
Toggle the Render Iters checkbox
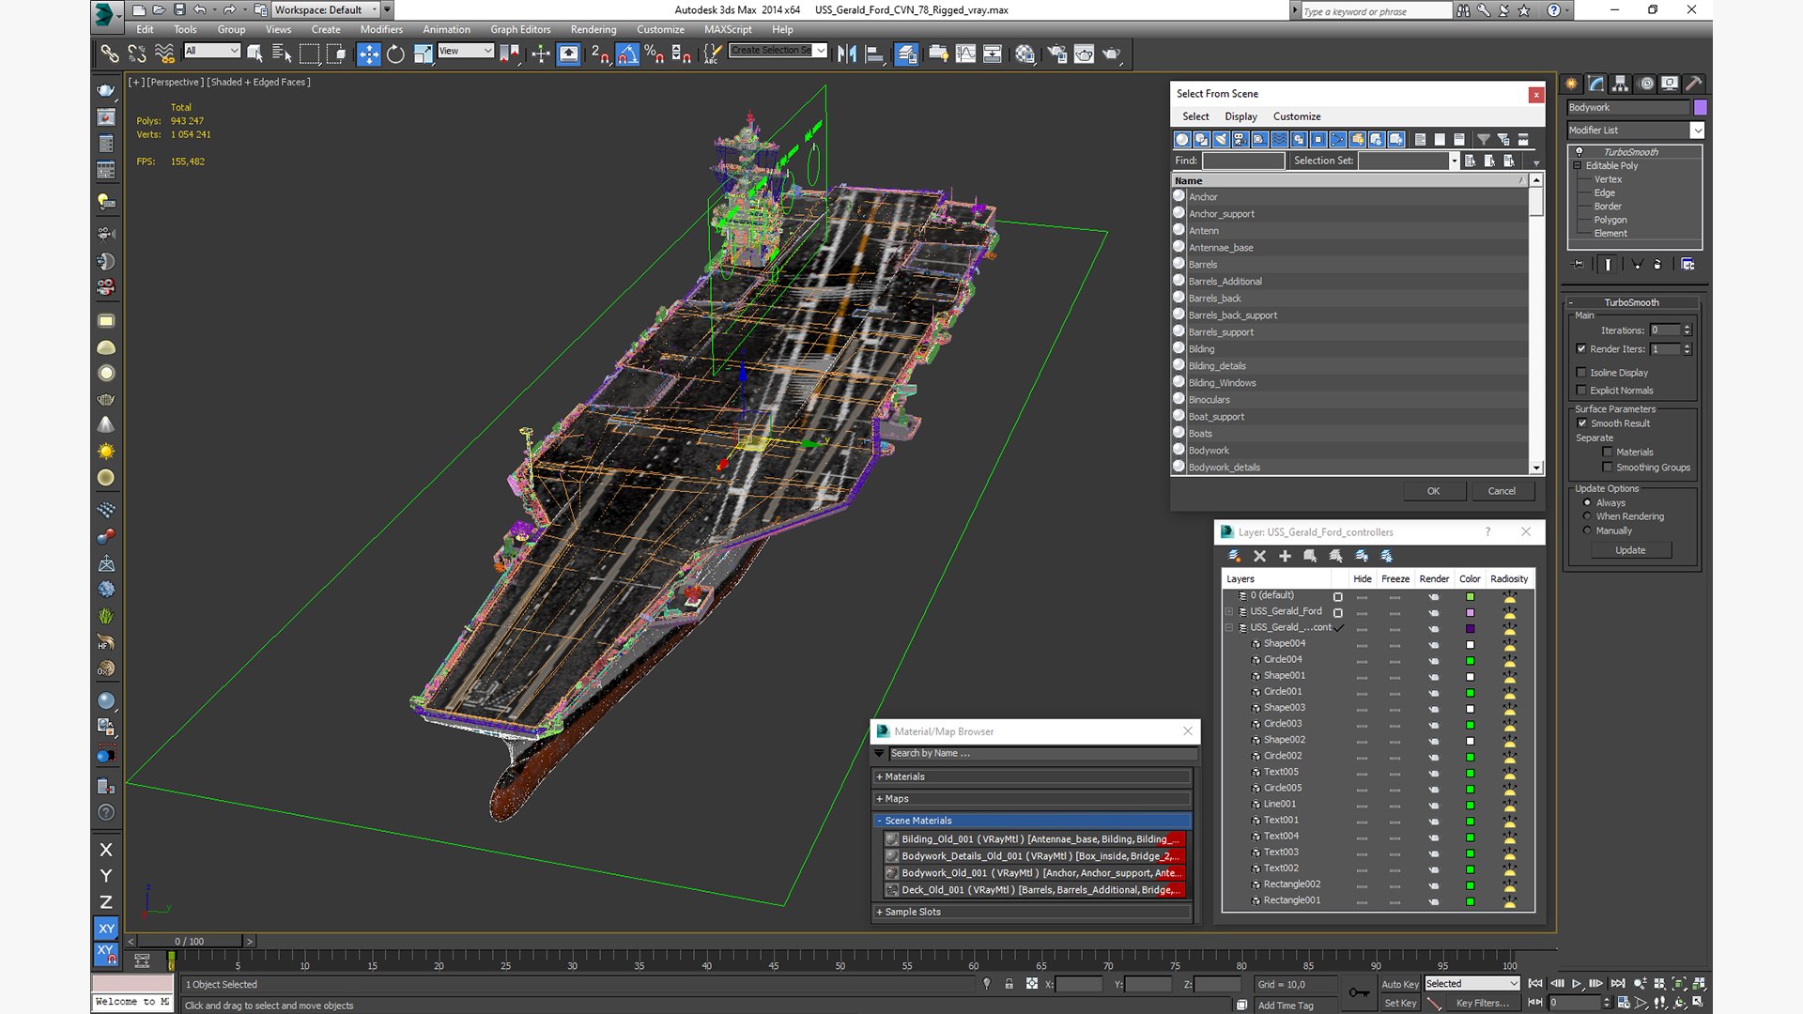(x=1581, y=349)
